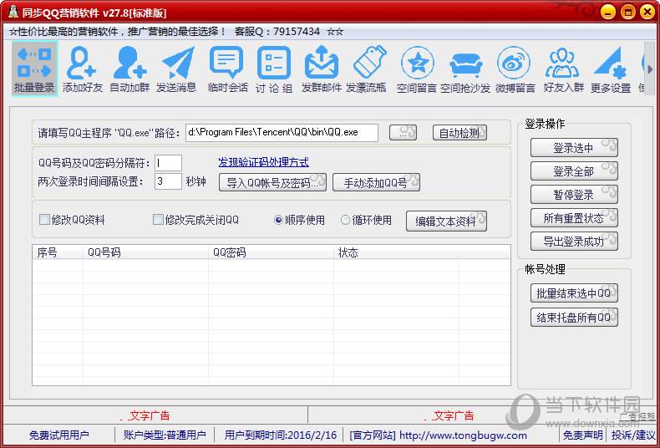Viewport: 660px width, 448px height.
Task: Click the 用户到期时间:2016/2/16 status text
Action: point(281,435)
